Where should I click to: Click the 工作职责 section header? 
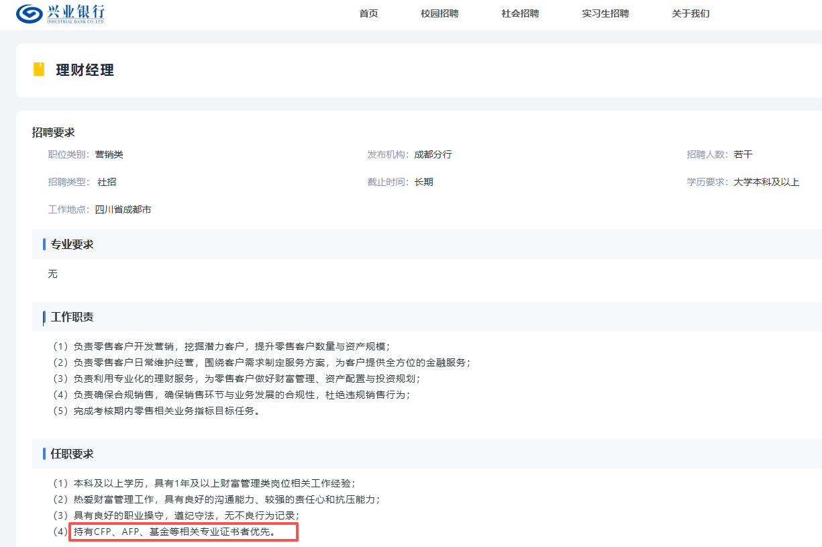point(72,317)
